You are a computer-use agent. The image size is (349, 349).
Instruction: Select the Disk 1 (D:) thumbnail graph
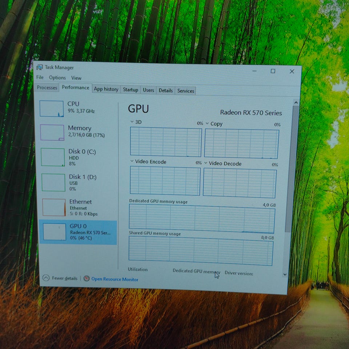tap(53, 182)
